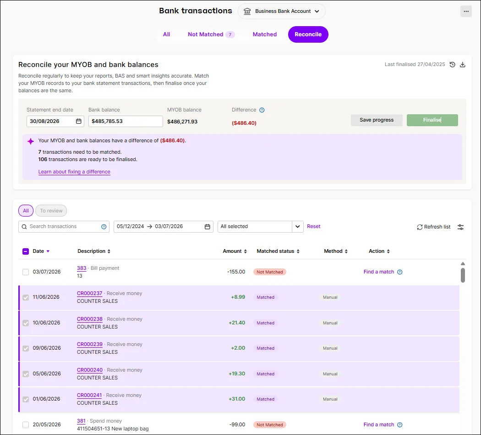
Task: Open table settings filter sliders icon
Action: tap(460, 227)
